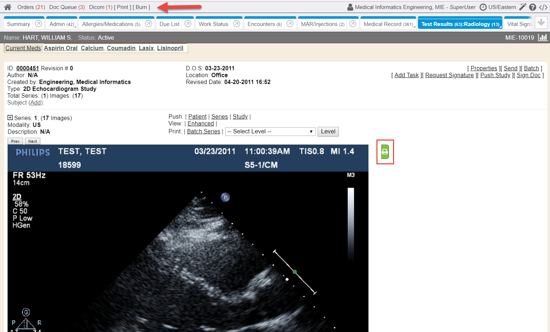Expand the Admin tab submenu arrow
The height and width of the screenshot is (332, 550).
(x=75, y=27)
